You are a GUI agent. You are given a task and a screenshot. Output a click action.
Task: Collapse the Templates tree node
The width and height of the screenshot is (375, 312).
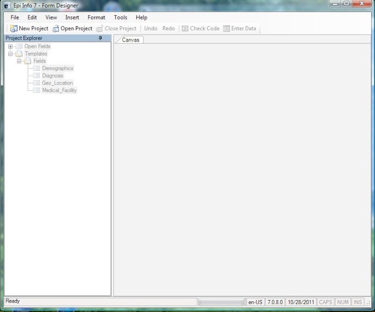(x=10, y=54)
